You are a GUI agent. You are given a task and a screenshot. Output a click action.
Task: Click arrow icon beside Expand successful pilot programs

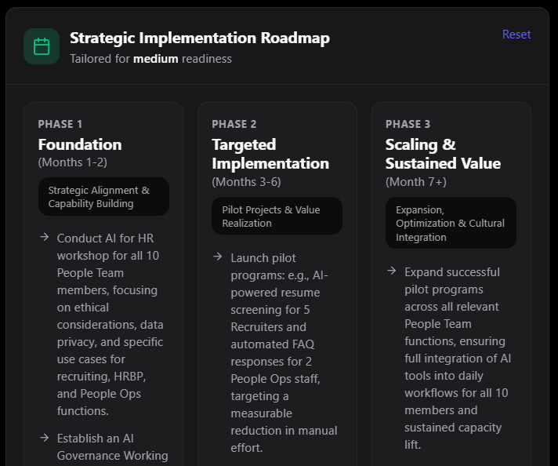[392, 271]
